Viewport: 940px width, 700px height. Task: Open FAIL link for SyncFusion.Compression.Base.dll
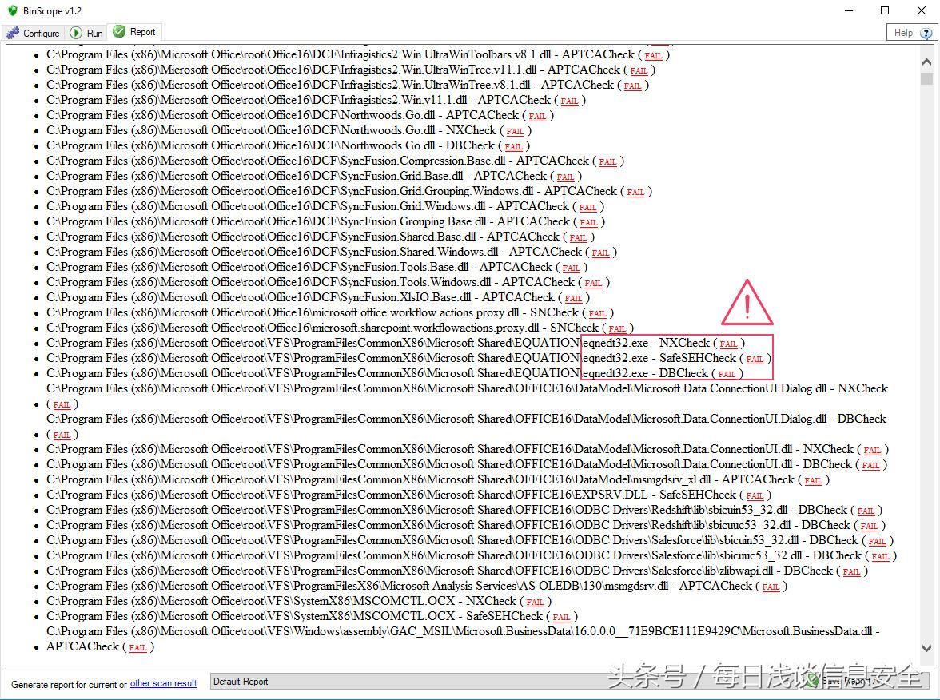point(607,161)
